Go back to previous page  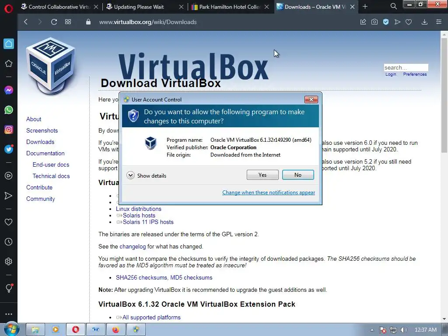point(26,22)
